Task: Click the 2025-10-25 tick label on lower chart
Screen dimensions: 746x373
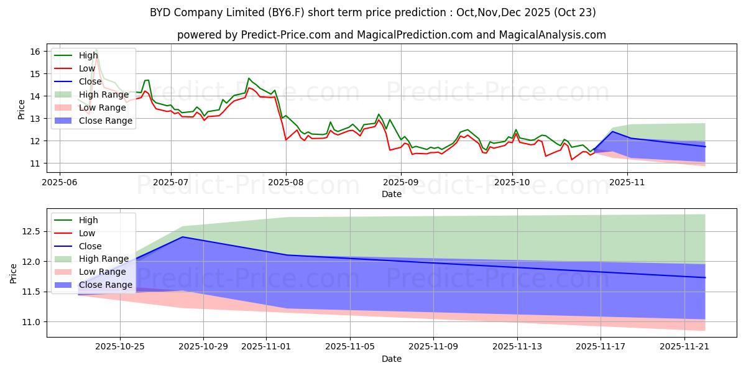Action: (119, 347)
